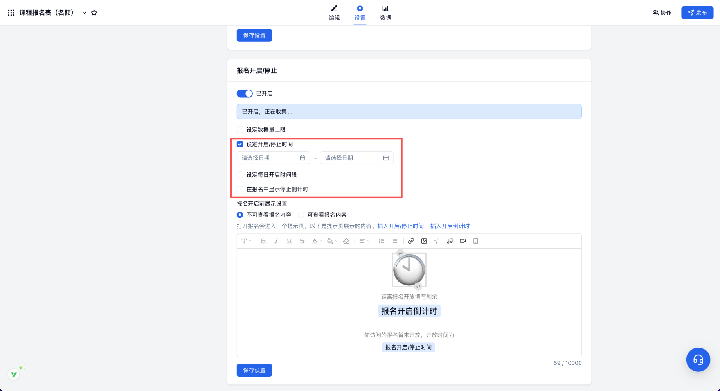The height and width of the screenshot is (391, 720).
Task: Switch to the 编辑 tab
Action: click(x=334, y=13)
